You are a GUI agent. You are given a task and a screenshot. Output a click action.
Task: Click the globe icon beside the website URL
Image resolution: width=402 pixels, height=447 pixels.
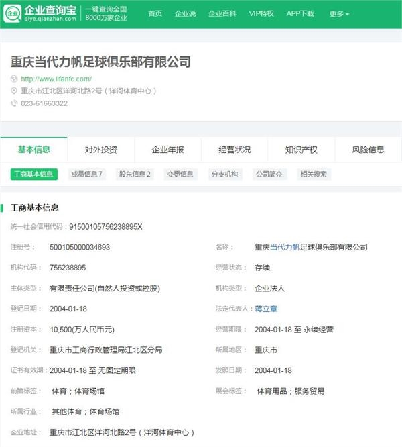(14, 79)
